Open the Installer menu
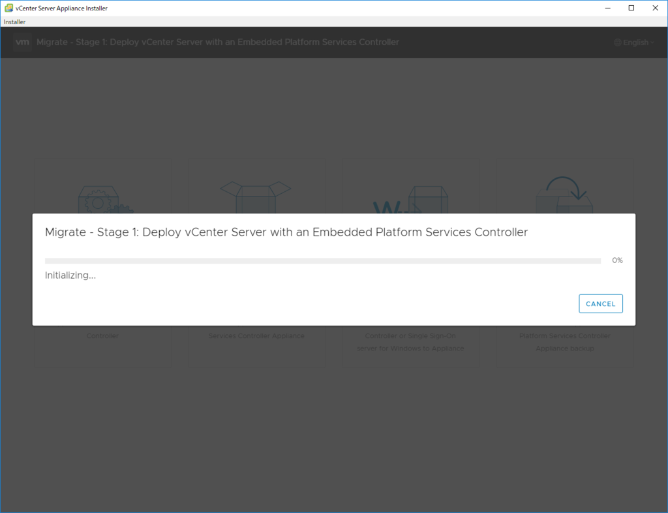Viewport: 668px width, 513px height. (14, 22)
